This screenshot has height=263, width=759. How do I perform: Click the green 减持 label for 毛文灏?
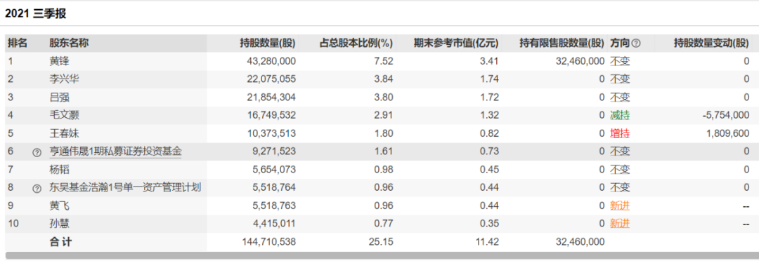tap(620, 116)
